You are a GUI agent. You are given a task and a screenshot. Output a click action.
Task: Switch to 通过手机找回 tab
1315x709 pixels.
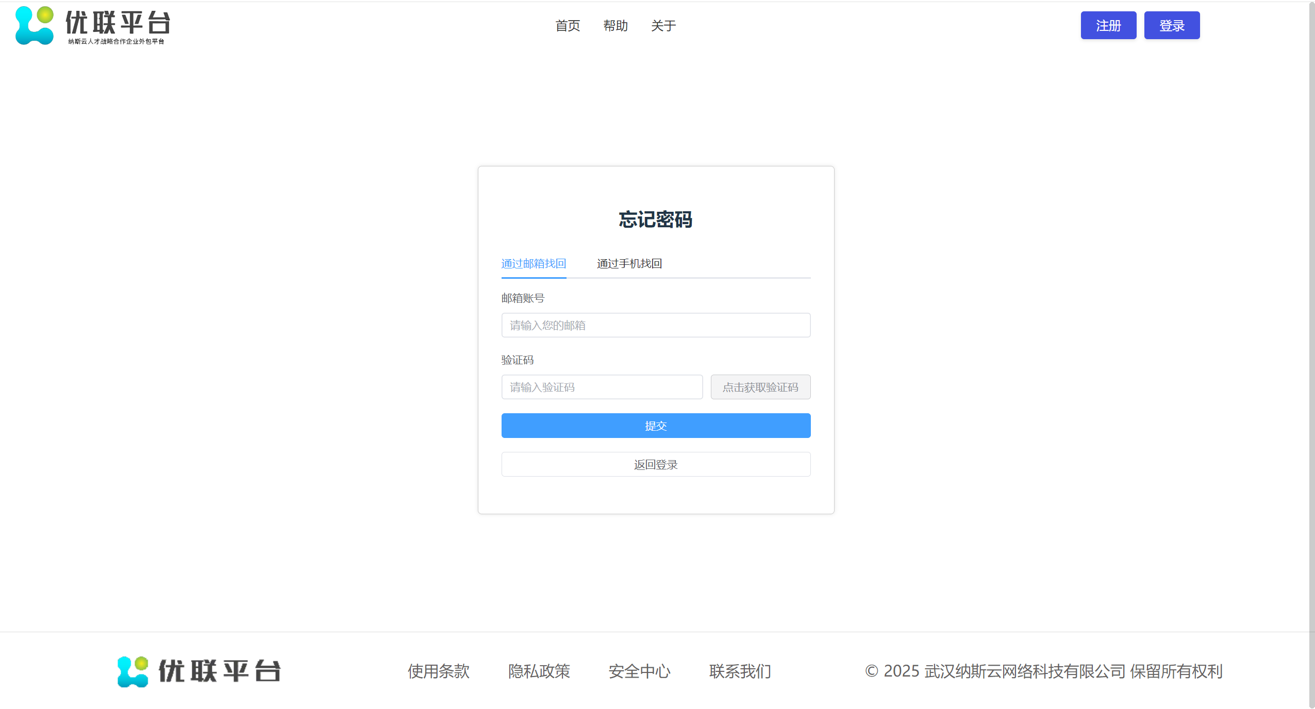[629, 264]
